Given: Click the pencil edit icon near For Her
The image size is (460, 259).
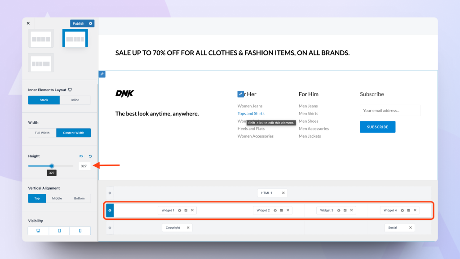Looking at the screenshot, I should (241, 94).
